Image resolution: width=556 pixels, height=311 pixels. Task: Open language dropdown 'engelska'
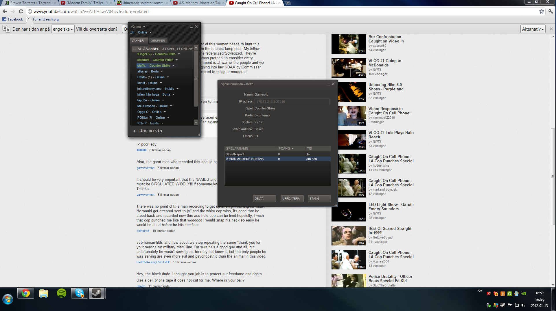pyautogui.click(x=63, y=29)
